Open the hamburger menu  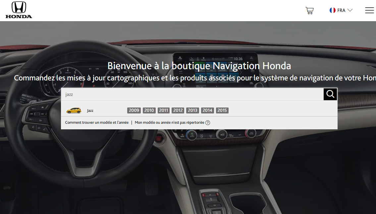[x=369, y=10]
